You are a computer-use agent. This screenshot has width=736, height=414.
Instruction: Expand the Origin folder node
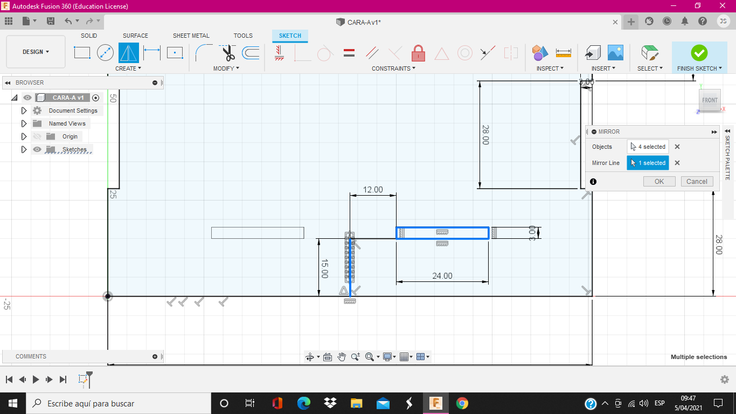tap(24, 136)
